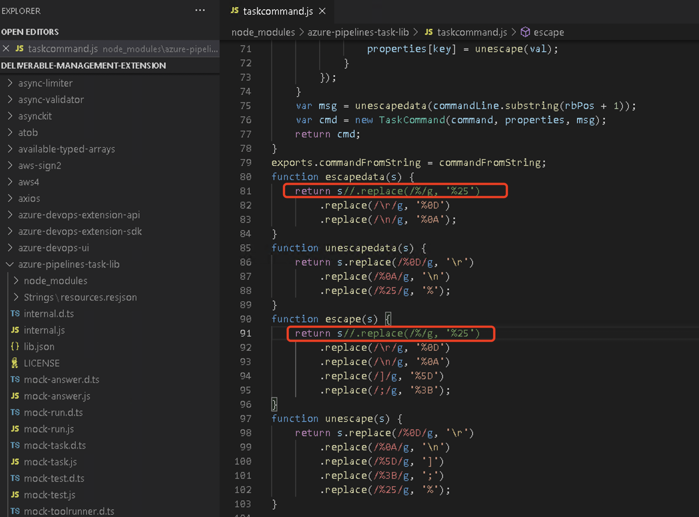Close the taskcommand.js editor tab
Viewport: 699px width, 517px height.
[x=322, y=11]
